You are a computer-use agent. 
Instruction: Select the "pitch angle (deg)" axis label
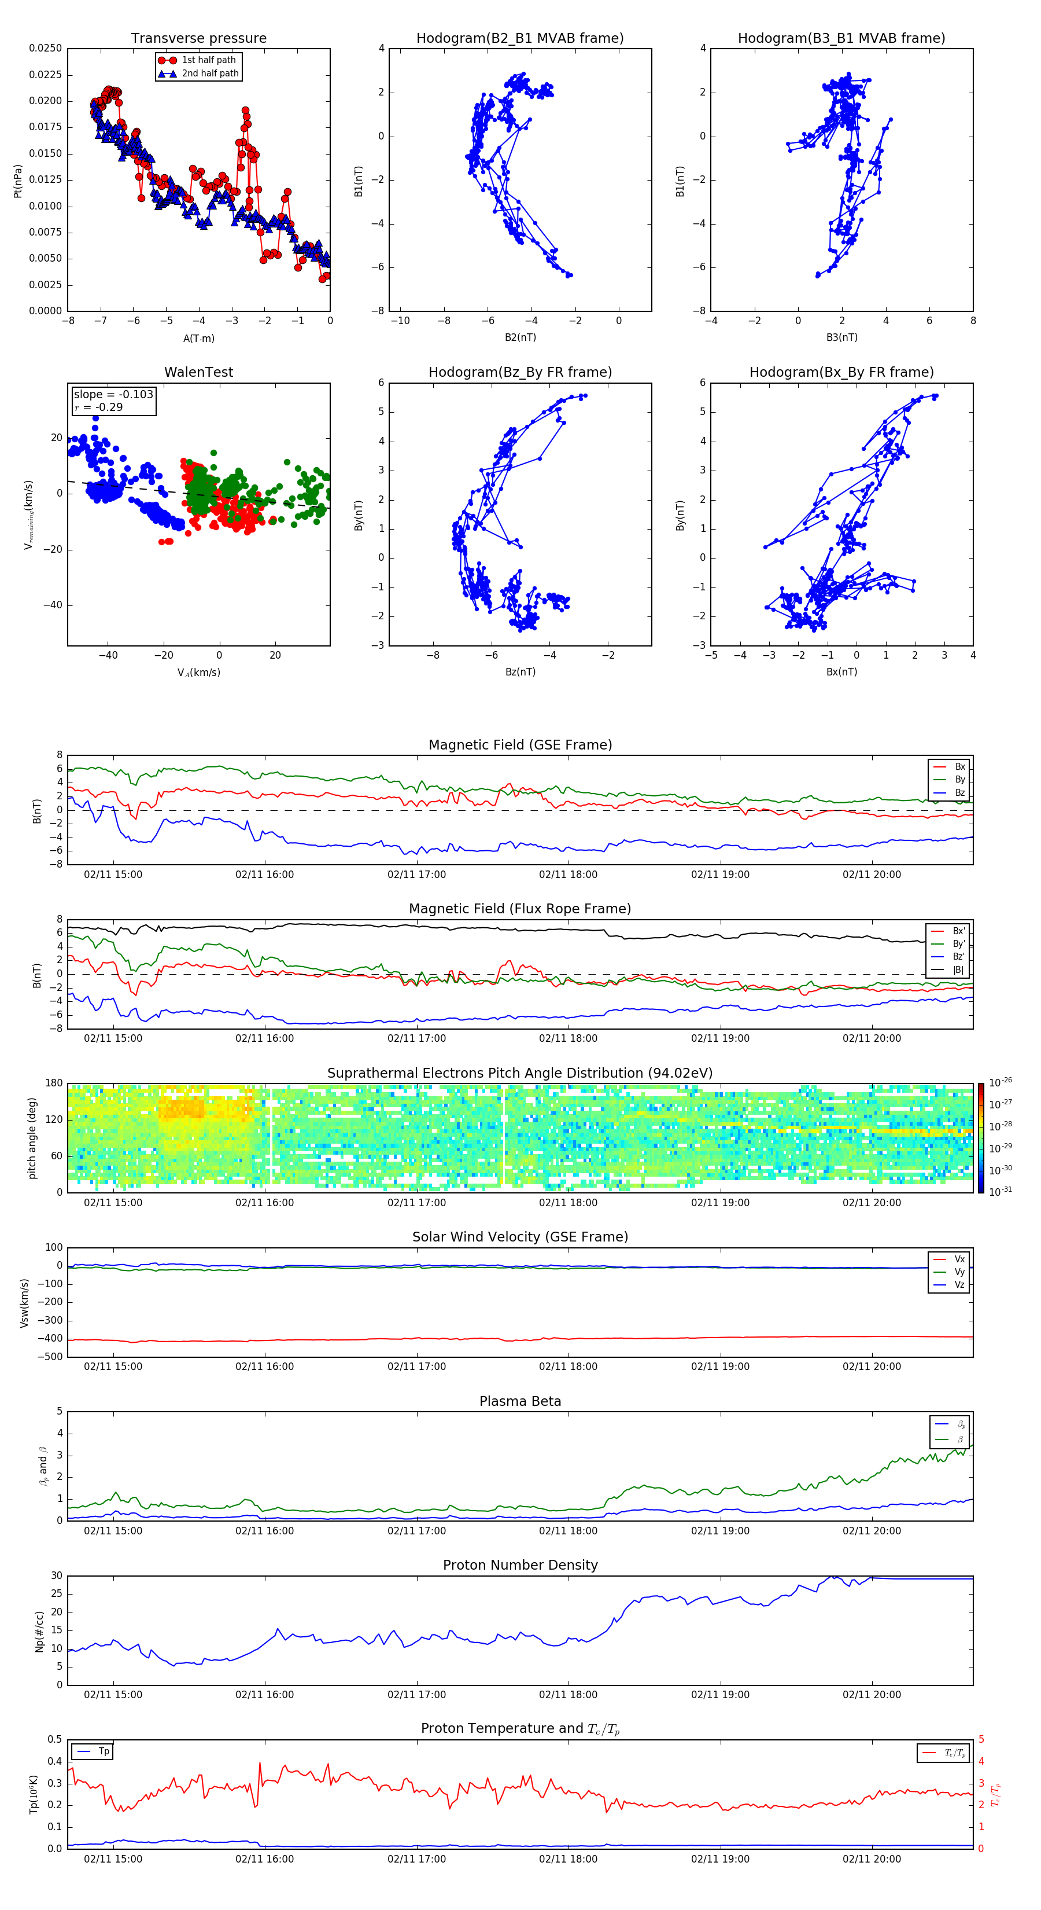32,1138
